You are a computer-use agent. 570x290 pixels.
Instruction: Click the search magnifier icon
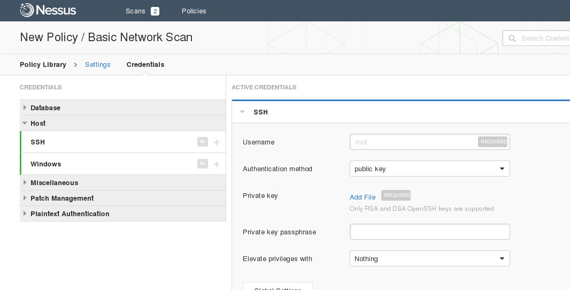[512, 38]
